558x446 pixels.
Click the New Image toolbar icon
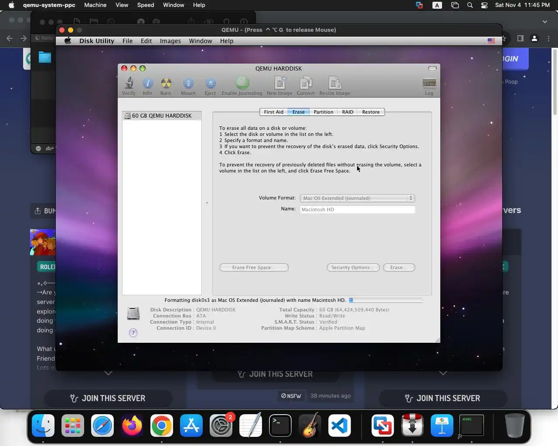point(279,86)
